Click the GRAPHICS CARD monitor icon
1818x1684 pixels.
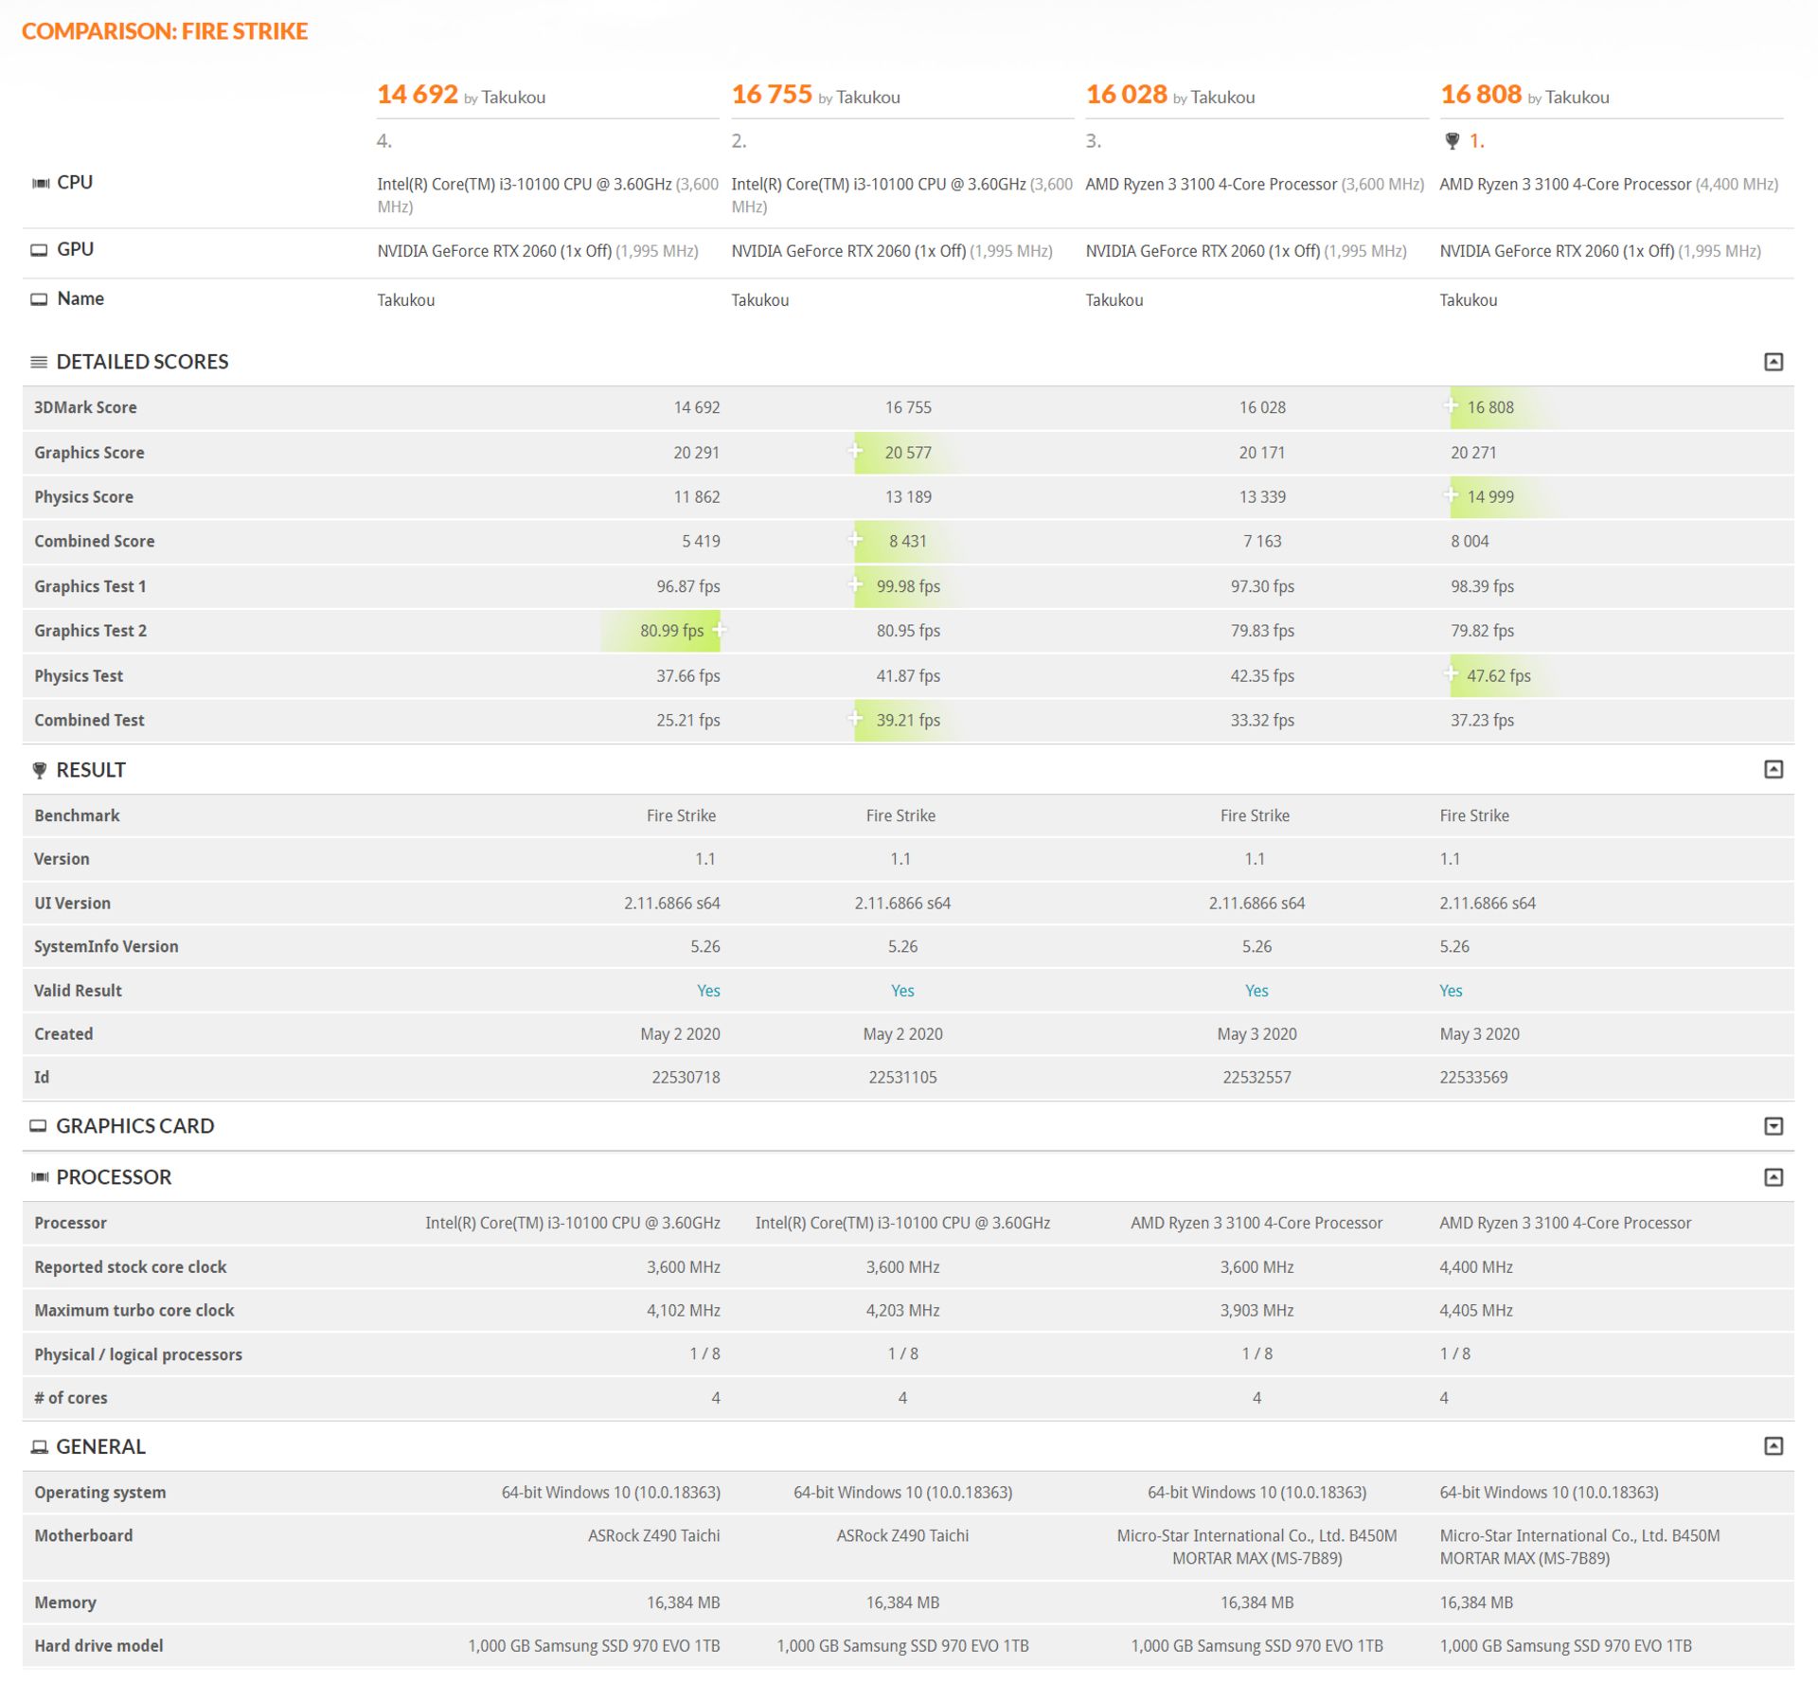(x=39, y=1125)
